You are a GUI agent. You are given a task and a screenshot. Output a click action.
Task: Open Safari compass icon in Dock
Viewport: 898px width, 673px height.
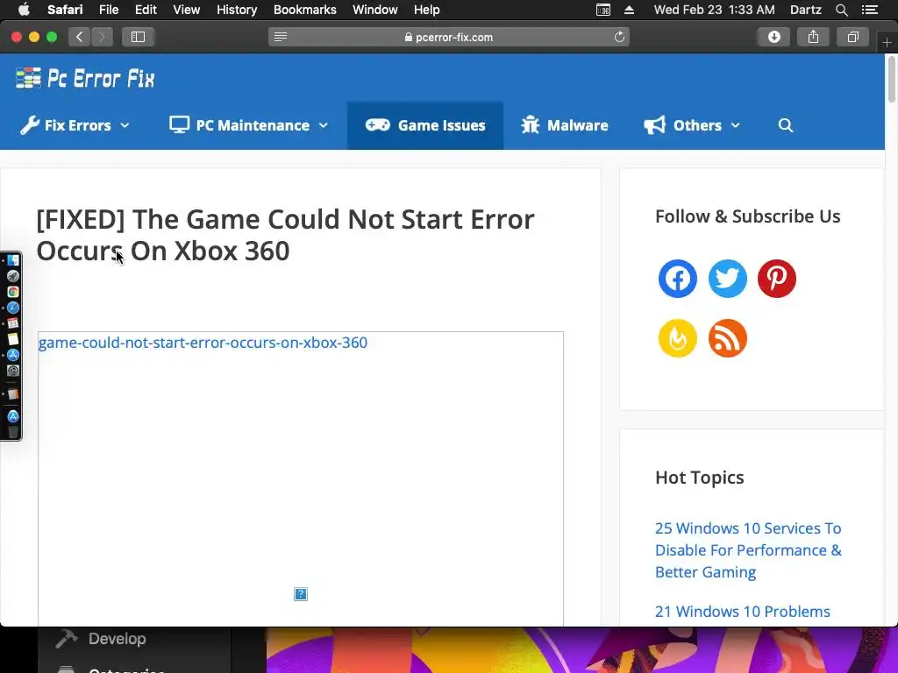click(x=13, y=308)
